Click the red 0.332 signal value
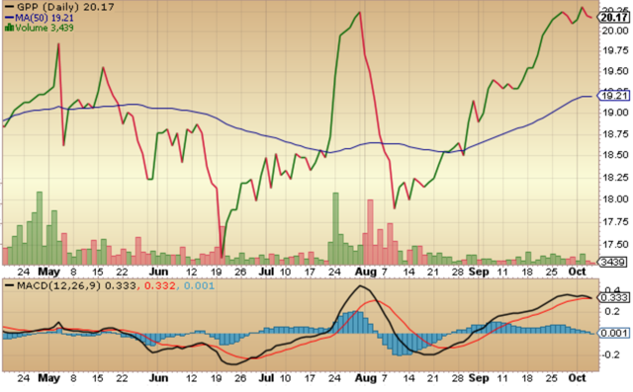 point(160,286)
